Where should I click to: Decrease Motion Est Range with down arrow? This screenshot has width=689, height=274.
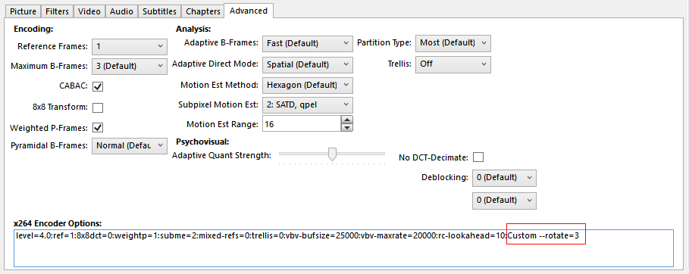(347, 128)
